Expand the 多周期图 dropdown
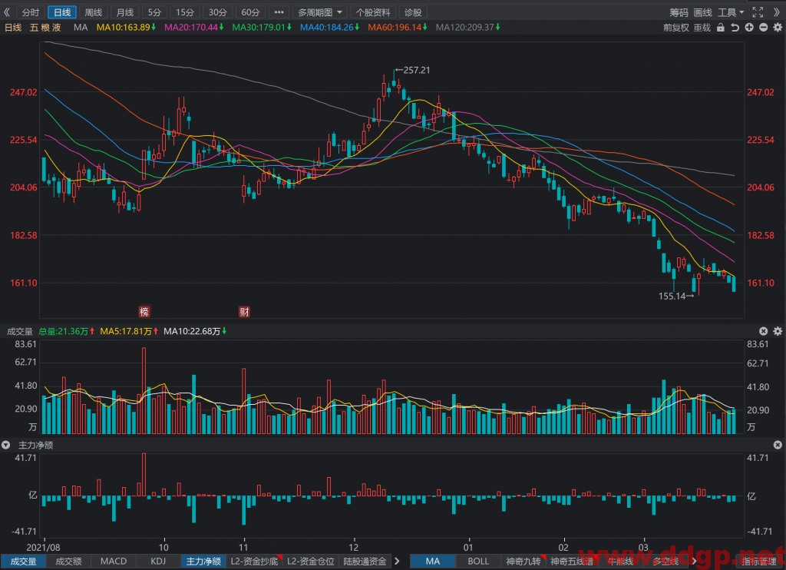This screenshot has width=786, height=570. coord(320,12)
